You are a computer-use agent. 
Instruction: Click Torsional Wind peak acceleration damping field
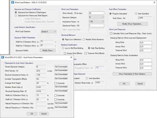coord(146,68)
